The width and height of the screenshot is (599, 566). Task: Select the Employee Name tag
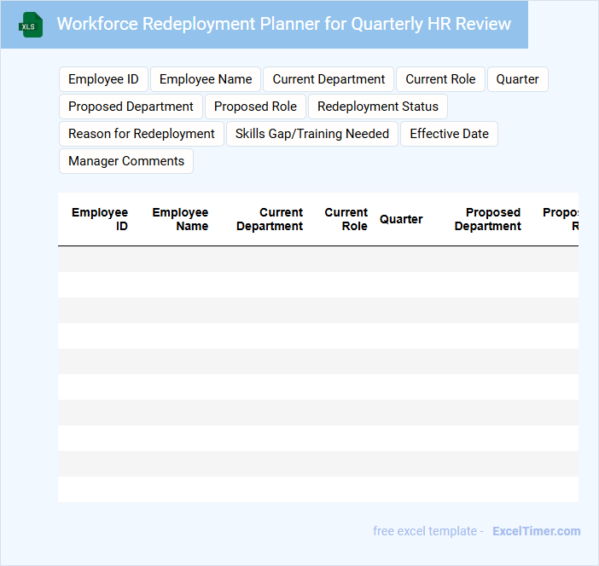coord(206,79)
